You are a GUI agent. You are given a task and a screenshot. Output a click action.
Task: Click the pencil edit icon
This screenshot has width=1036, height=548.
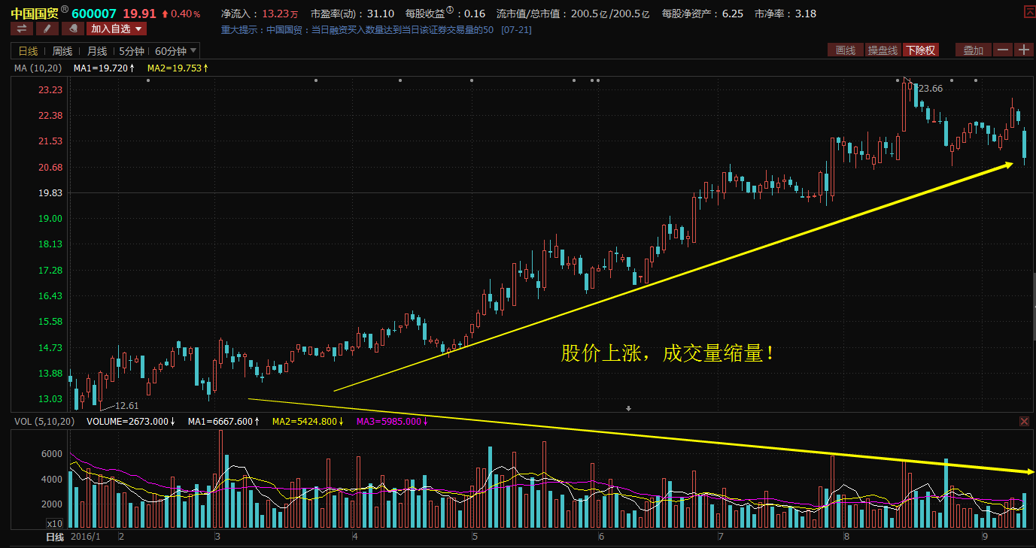coord(46,29)
